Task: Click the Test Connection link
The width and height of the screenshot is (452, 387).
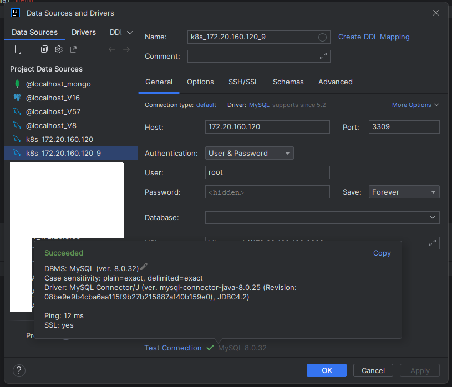Action: tap(173, 348)
